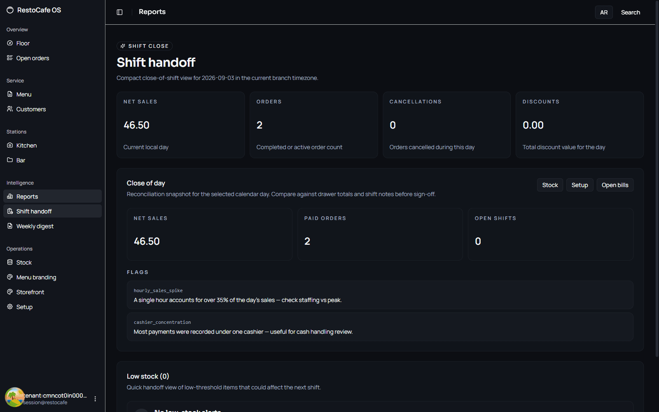The width and height of the screenshot is (659, 412).
Task: Click the cashier_concentration flag entry
Action: point(380,327)
